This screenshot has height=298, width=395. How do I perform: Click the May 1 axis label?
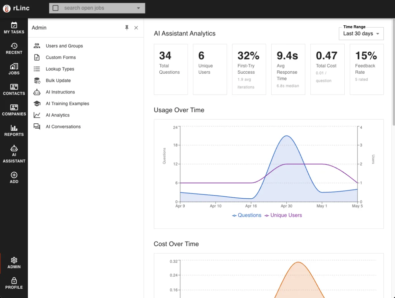coord(322,206)
